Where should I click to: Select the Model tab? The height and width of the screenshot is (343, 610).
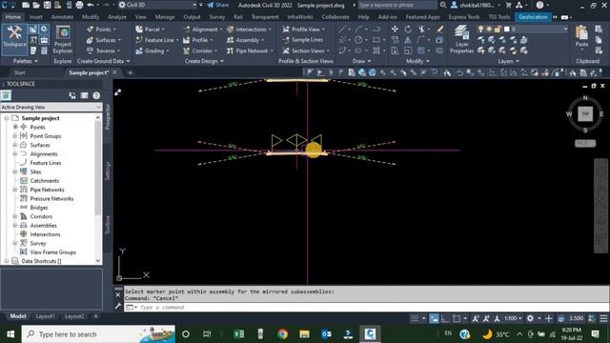[18, 316]
